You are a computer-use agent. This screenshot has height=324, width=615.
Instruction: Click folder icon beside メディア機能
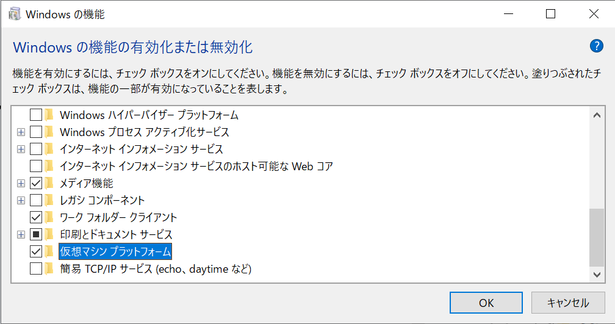49,183
